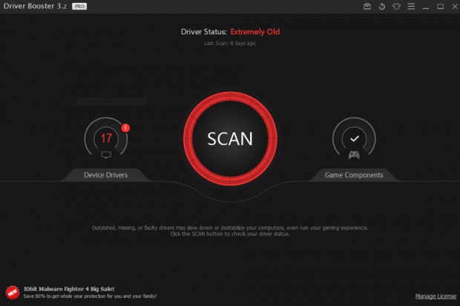Open the Rescue/restore history icon
460x306 pixels.
click(x=381, y=7)
